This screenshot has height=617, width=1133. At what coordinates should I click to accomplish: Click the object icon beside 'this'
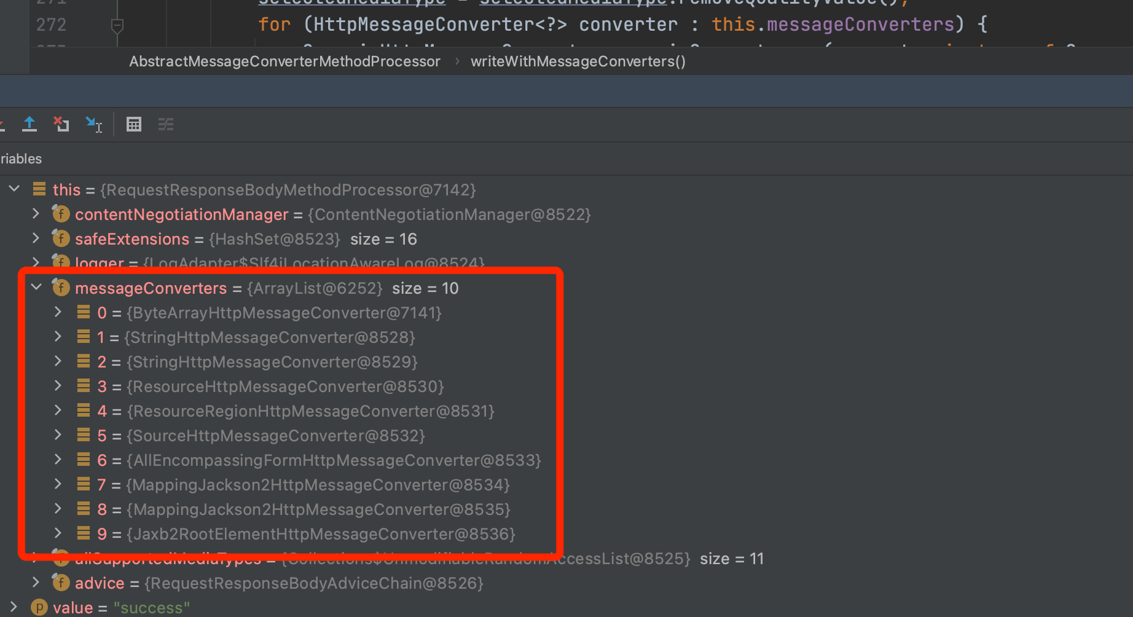[x=39, y=189]
